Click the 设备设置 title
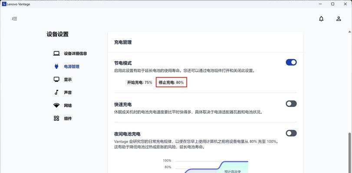352x173 pixels. point(57,34)
